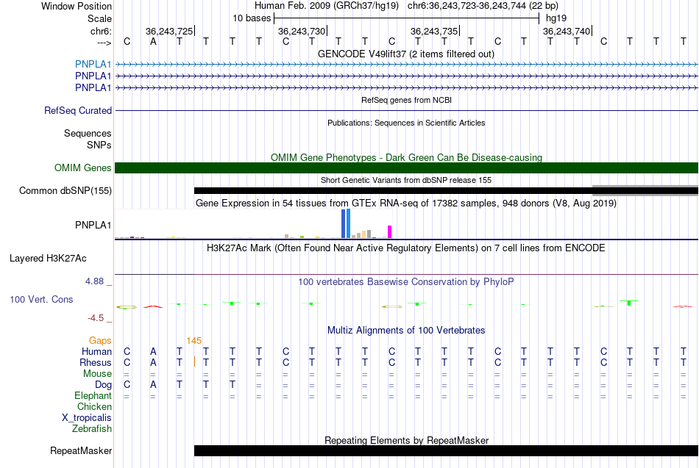Click the RepeatMasker track label
The image size is (699, 468).
click(x=81, y=451)
